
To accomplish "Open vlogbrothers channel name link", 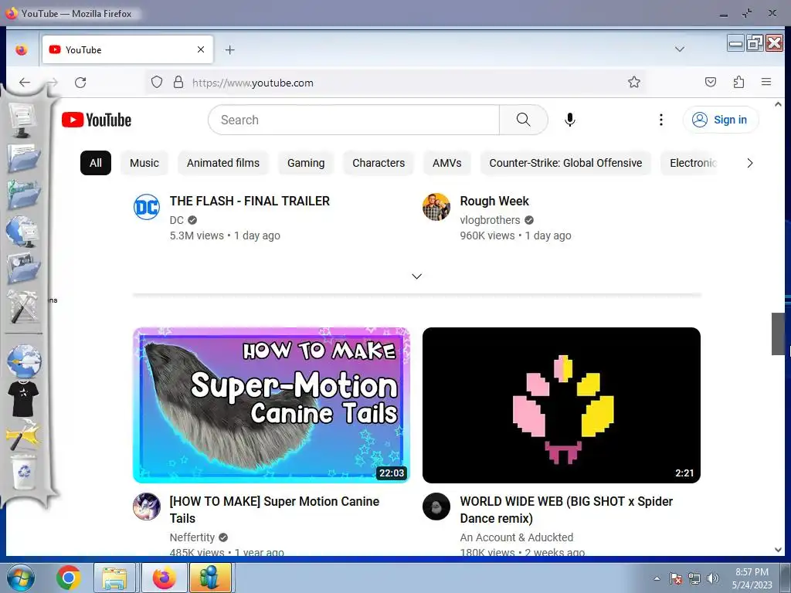I will [x=490, y=220].
